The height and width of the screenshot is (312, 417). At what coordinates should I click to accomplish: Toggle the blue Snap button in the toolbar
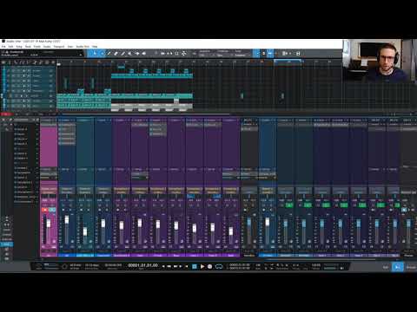click(x=257, y=54)
